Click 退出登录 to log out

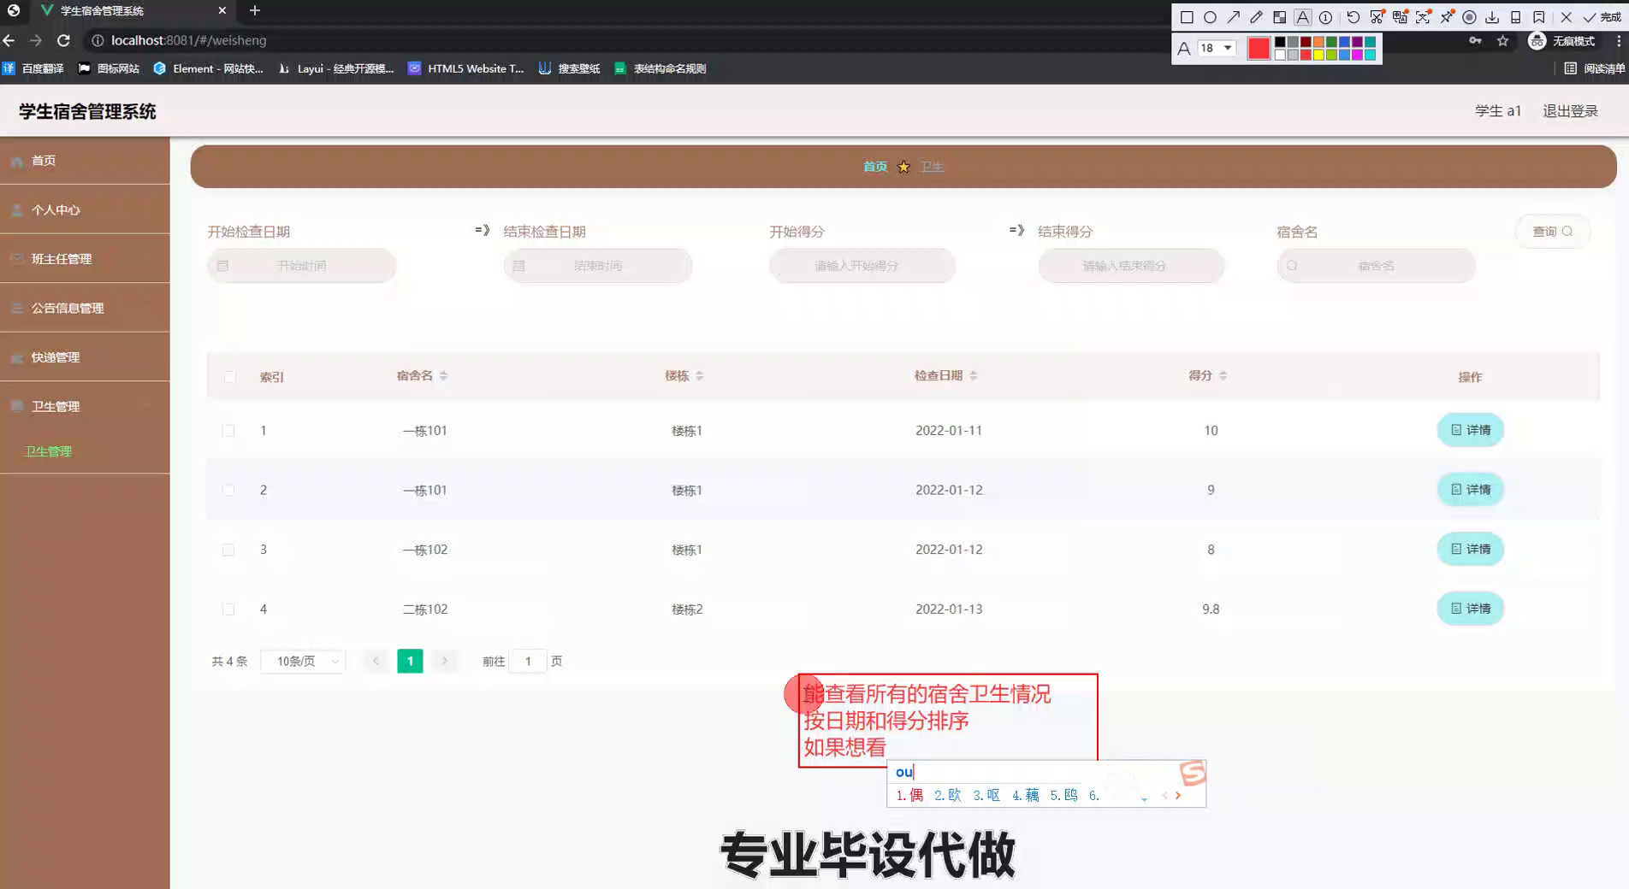[1570, 111]
